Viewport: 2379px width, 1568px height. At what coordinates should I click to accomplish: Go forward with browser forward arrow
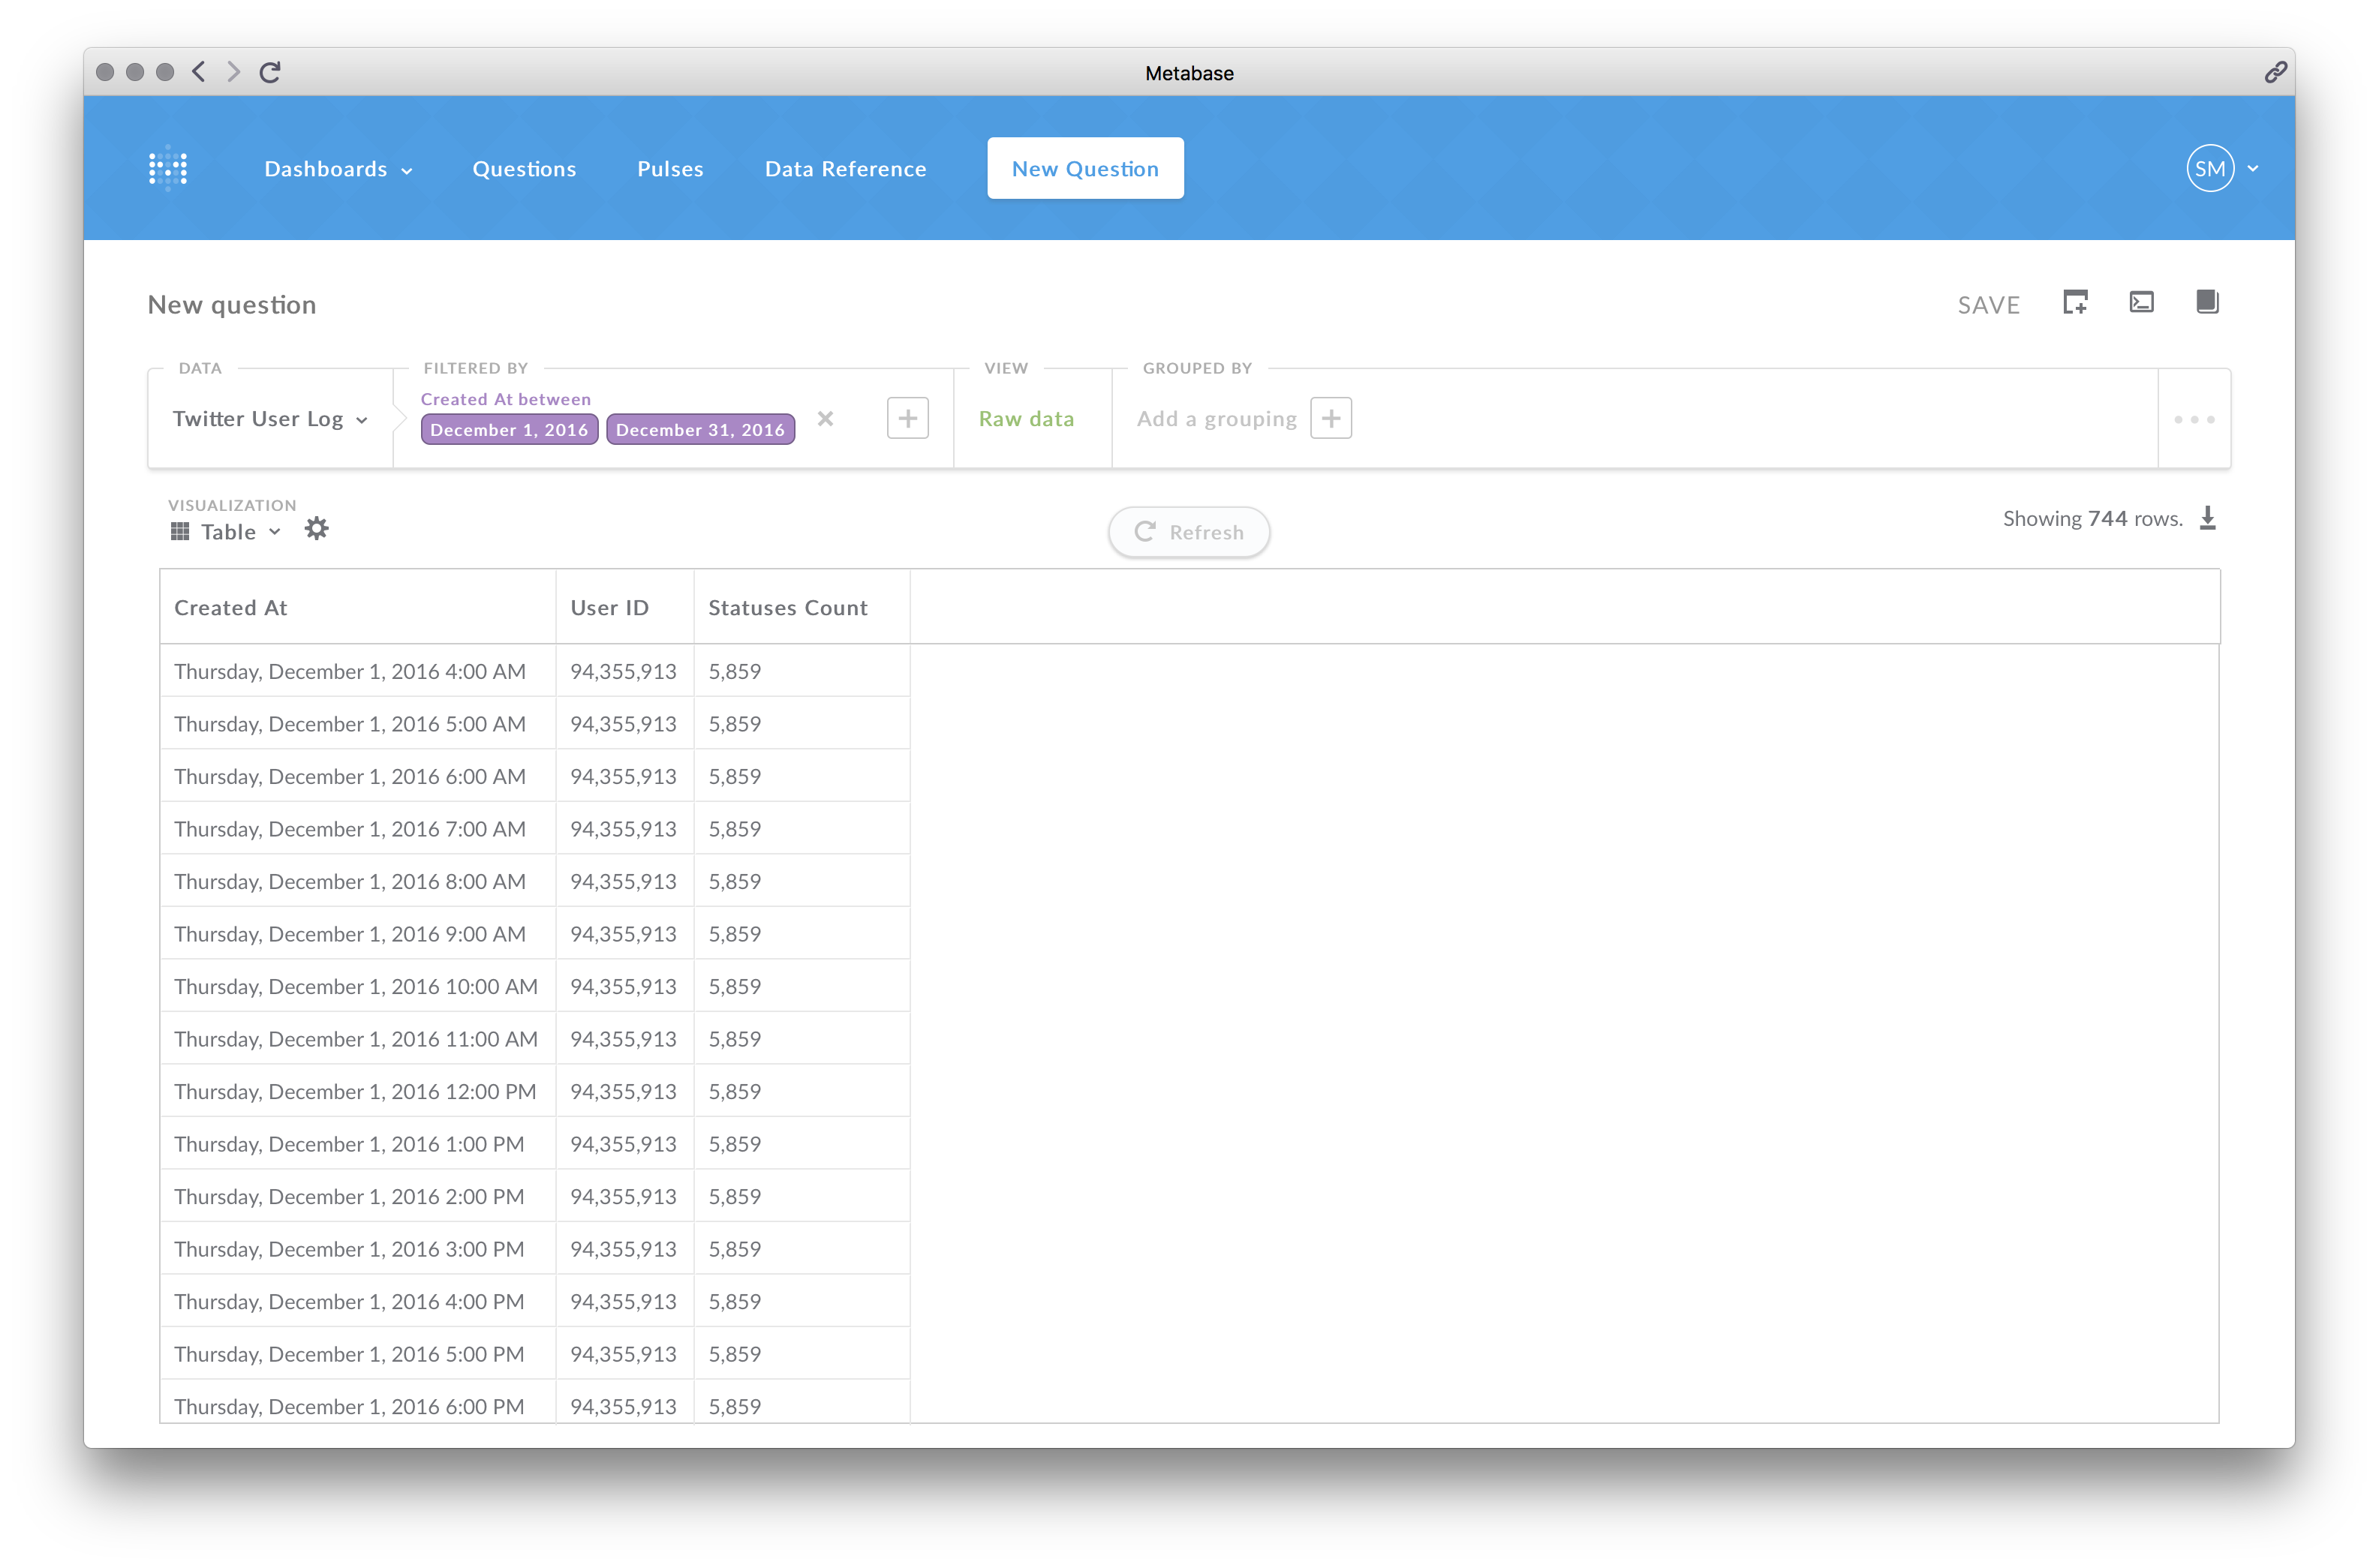[x=233, y=71]
